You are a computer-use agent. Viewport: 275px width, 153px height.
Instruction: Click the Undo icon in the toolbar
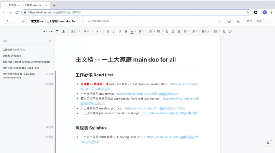(46, 31)
